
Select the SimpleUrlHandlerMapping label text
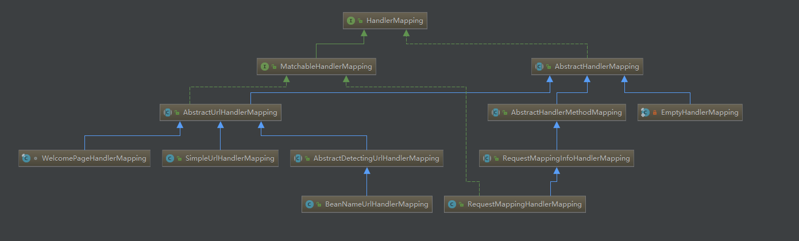(x=229, y=158)
